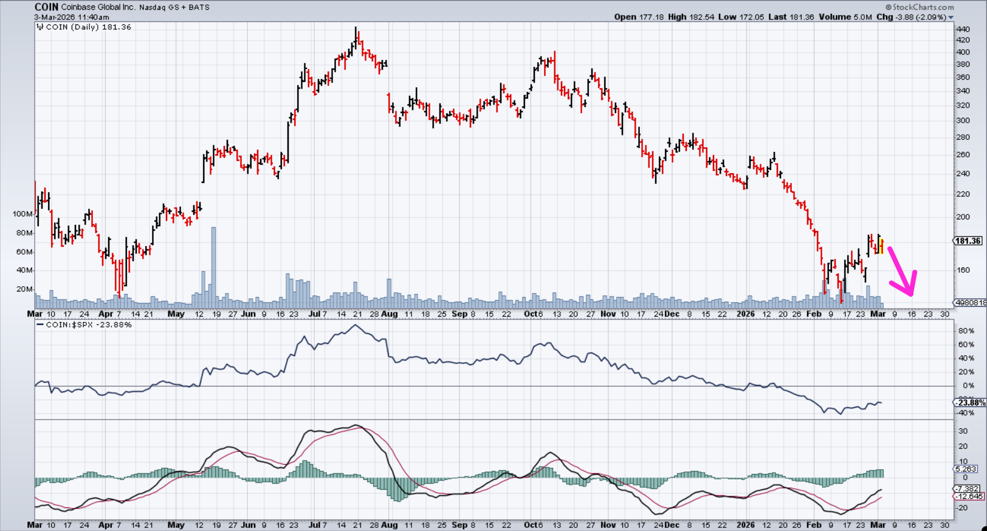Viewport: 987px width, 531px height.
Task: Click the 160 price axis label
Action: click(963, 270)
